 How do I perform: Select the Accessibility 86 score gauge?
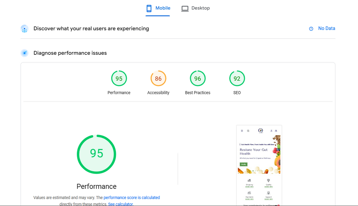point(158,78)
